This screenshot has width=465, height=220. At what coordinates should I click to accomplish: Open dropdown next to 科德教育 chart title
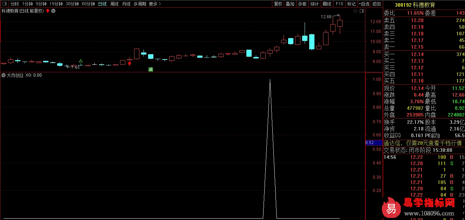[x=53, y=11]
